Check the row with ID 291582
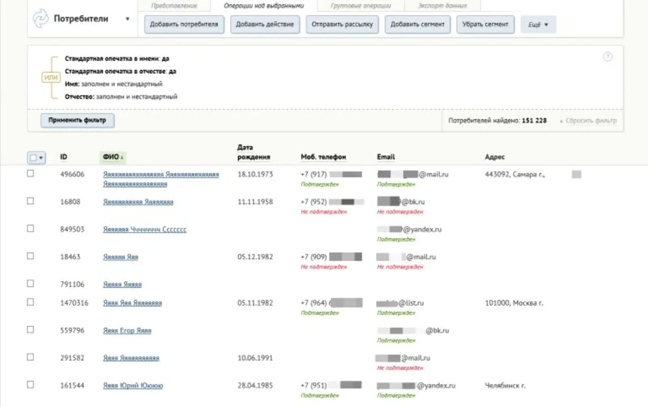The height and width of the screenshot is (407, 648). (30, 358)
